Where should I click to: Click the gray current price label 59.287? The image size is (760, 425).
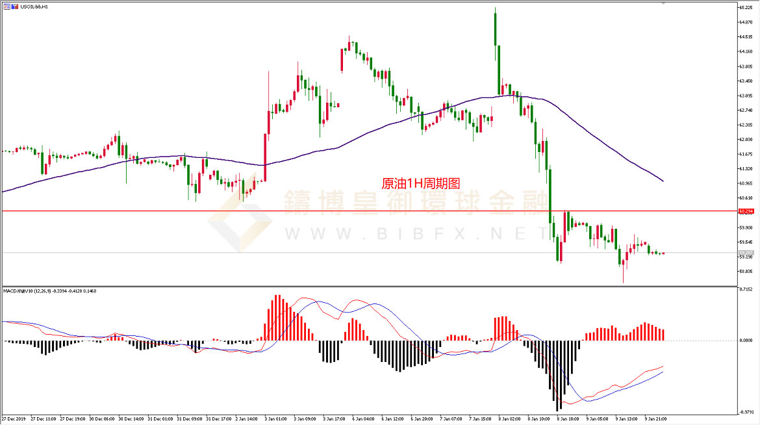tap(746, 252)
